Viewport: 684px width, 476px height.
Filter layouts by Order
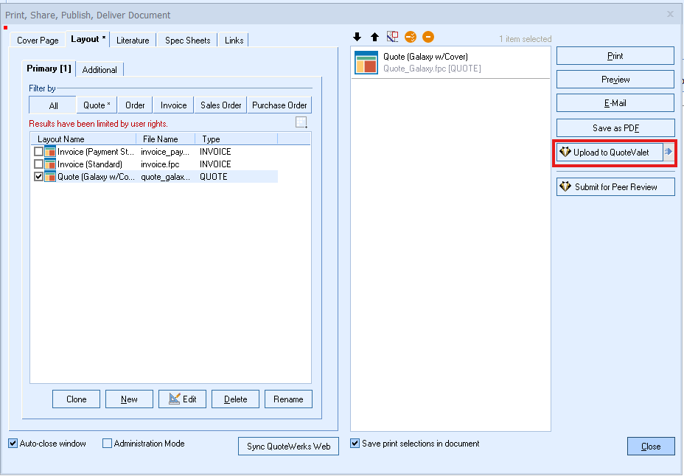(135, 105)
